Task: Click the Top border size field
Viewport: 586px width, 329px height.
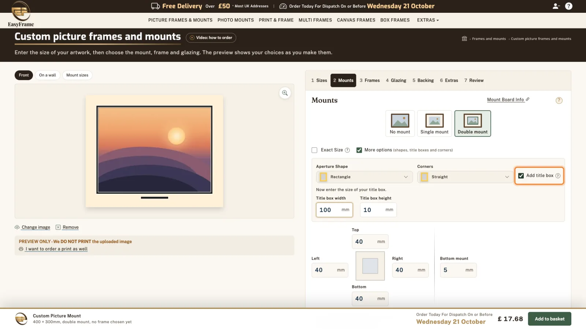Action: pos(370,242)
